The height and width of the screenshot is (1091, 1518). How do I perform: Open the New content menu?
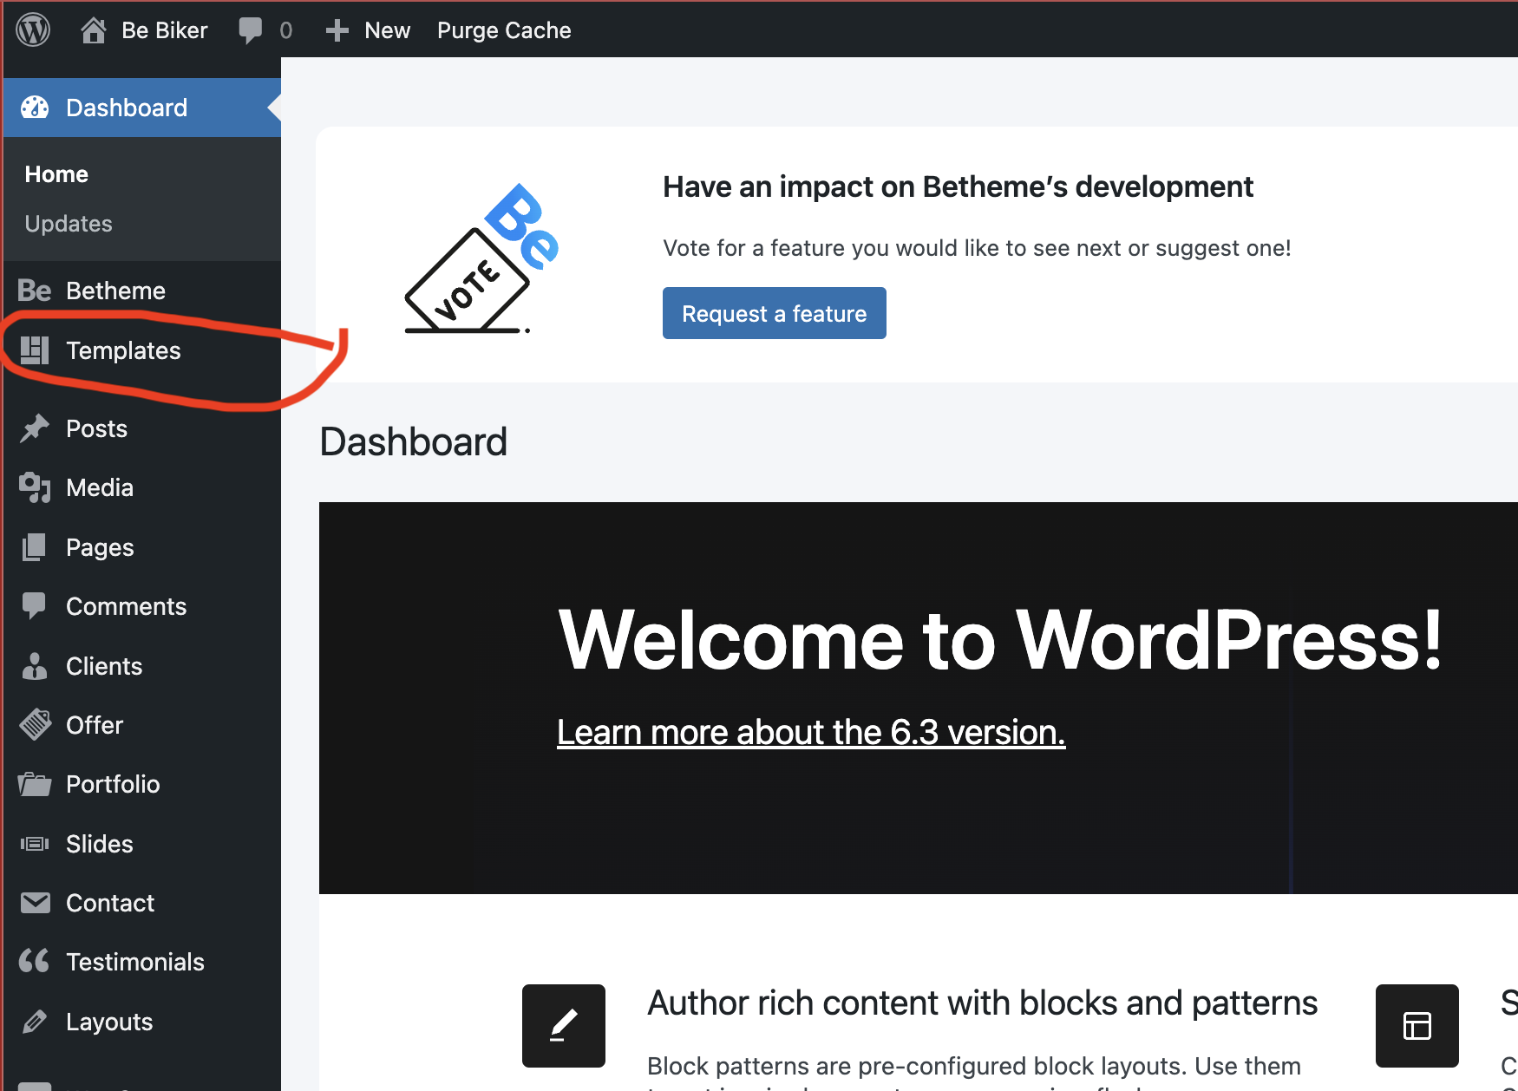[387, 30]
